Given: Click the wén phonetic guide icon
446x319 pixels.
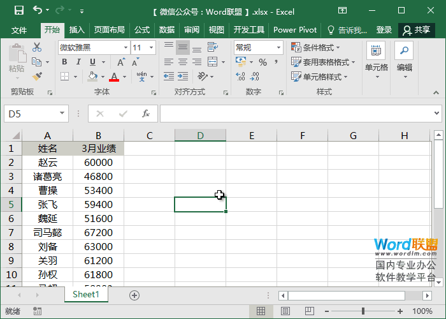Looking at the screenshot, I should 141,77.
